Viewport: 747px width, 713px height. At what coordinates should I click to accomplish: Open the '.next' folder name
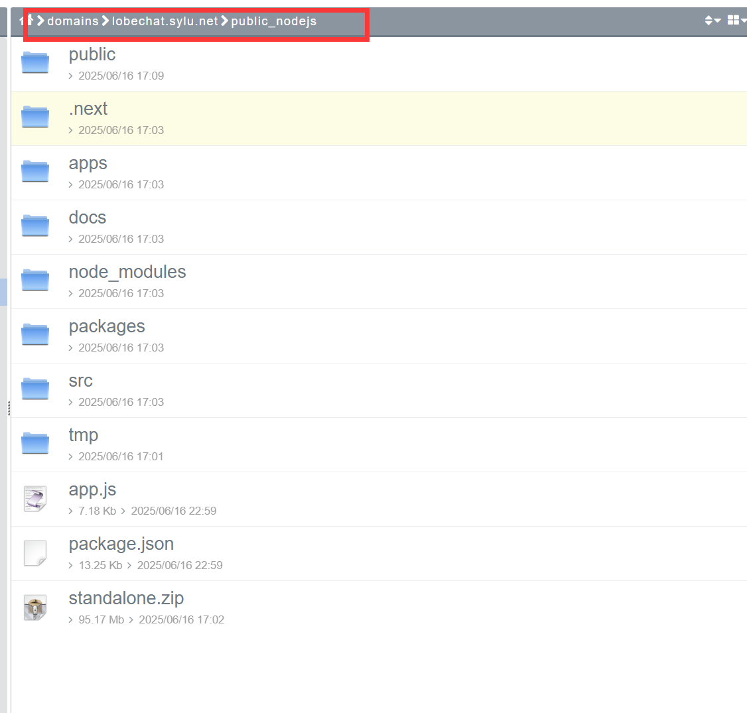coord(88,109)
